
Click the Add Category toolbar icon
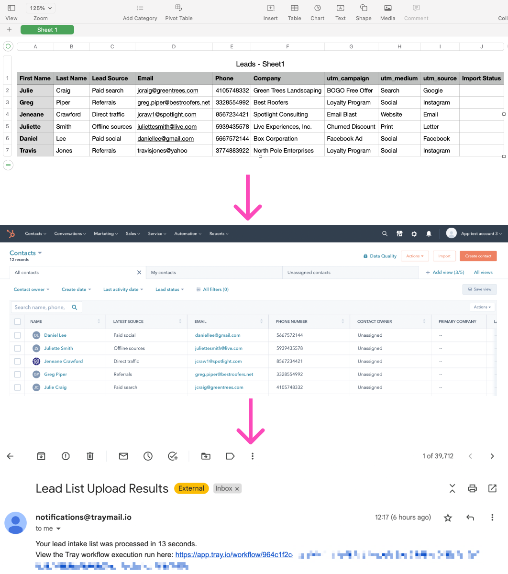click(140, 8)
